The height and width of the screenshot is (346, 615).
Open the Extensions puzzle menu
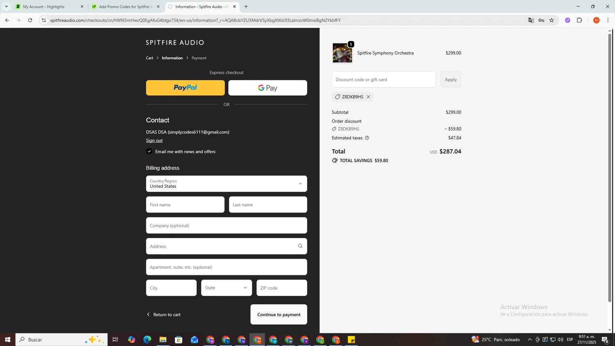click(x=579, y=20)
